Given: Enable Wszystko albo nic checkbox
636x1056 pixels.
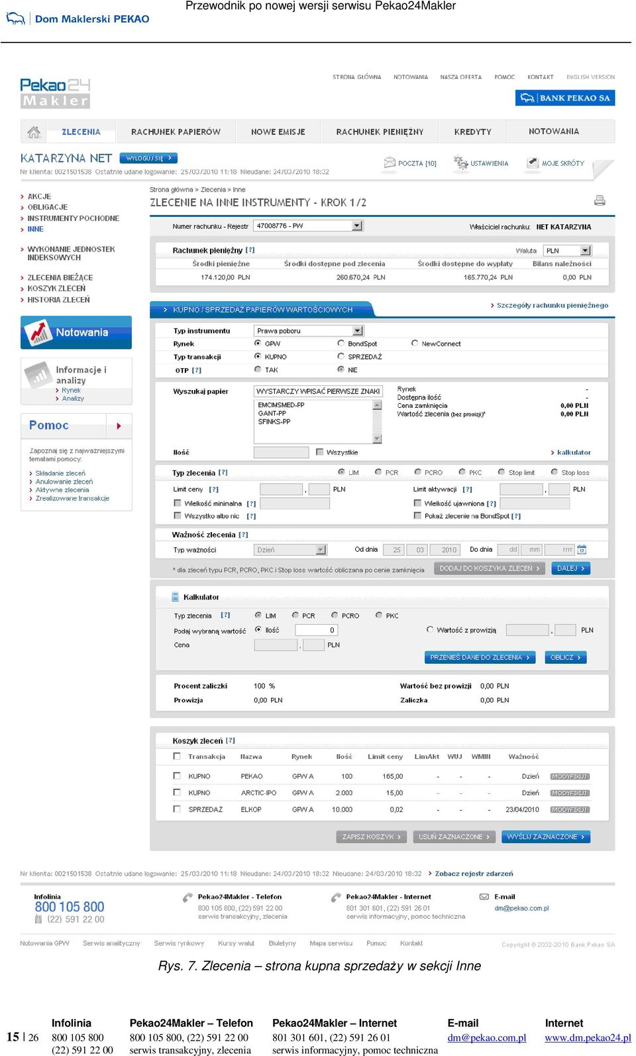Looking at the screenshot, I should click(177, 515).
